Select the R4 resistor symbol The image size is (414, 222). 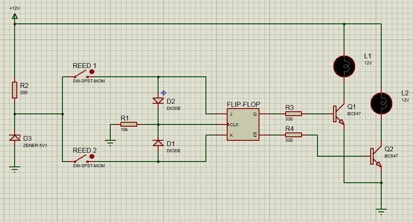pos(293,135)
